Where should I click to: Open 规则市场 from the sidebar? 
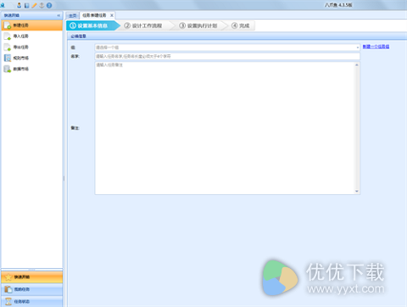click(x=32, y=58)
